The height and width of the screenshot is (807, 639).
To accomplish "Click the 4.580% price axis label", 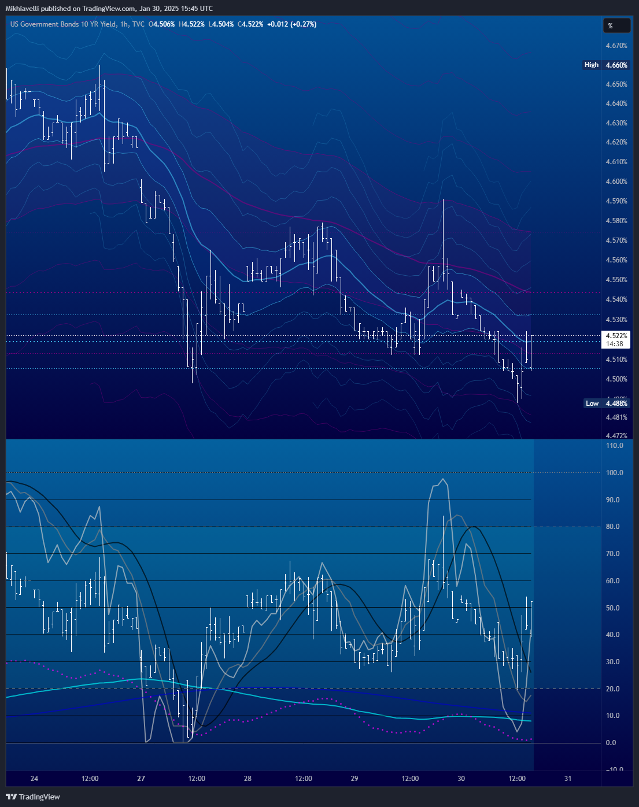I will pos(616,221).
